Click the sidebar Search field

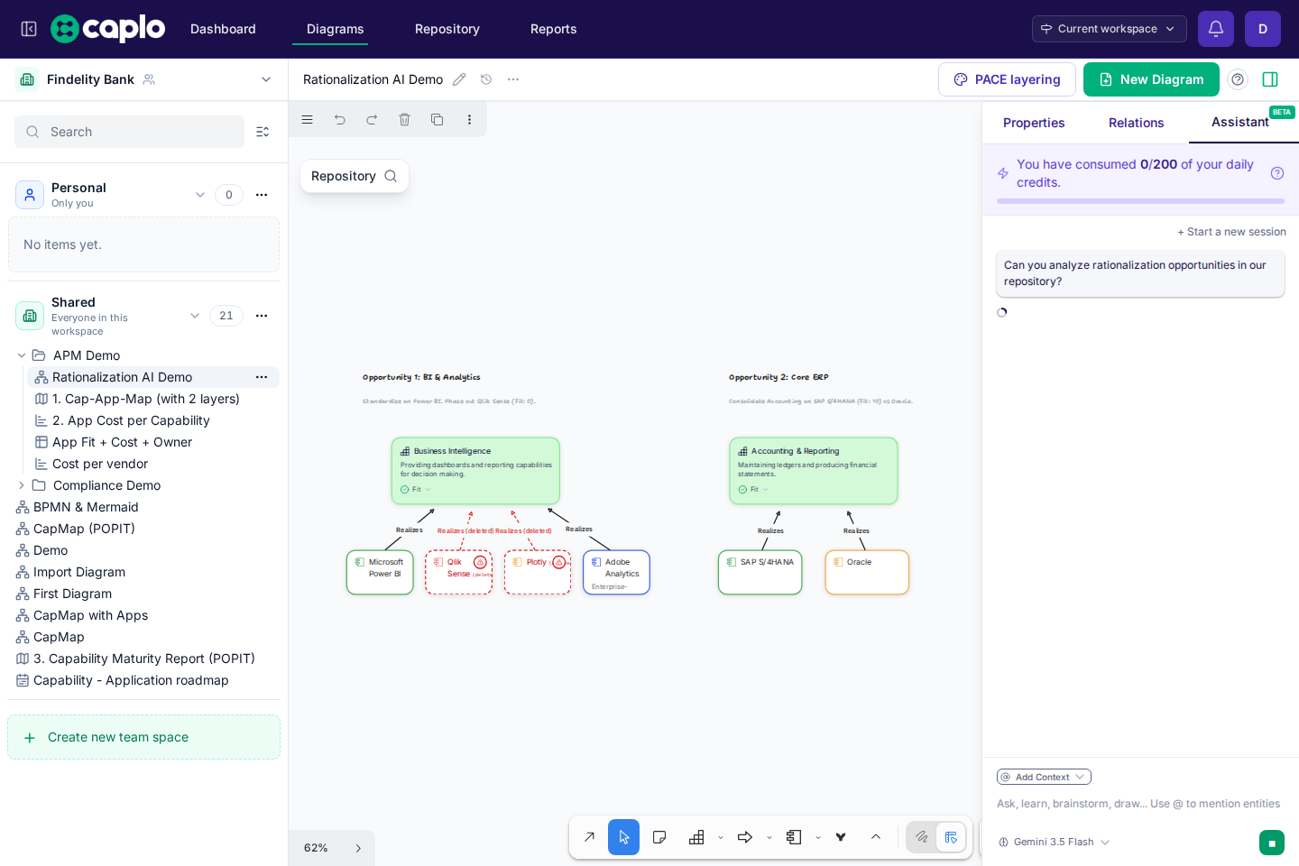click(x=129, y=132)
